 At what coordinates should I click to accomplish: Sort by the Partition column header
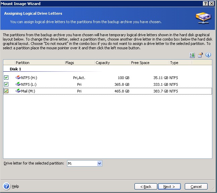tap(40, 63)
